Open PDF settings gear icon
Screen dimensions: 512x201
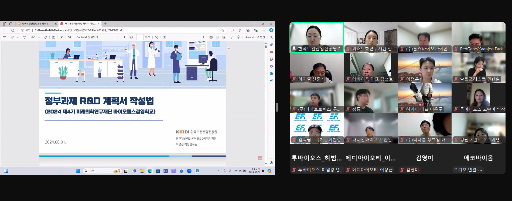coord(238,37)
